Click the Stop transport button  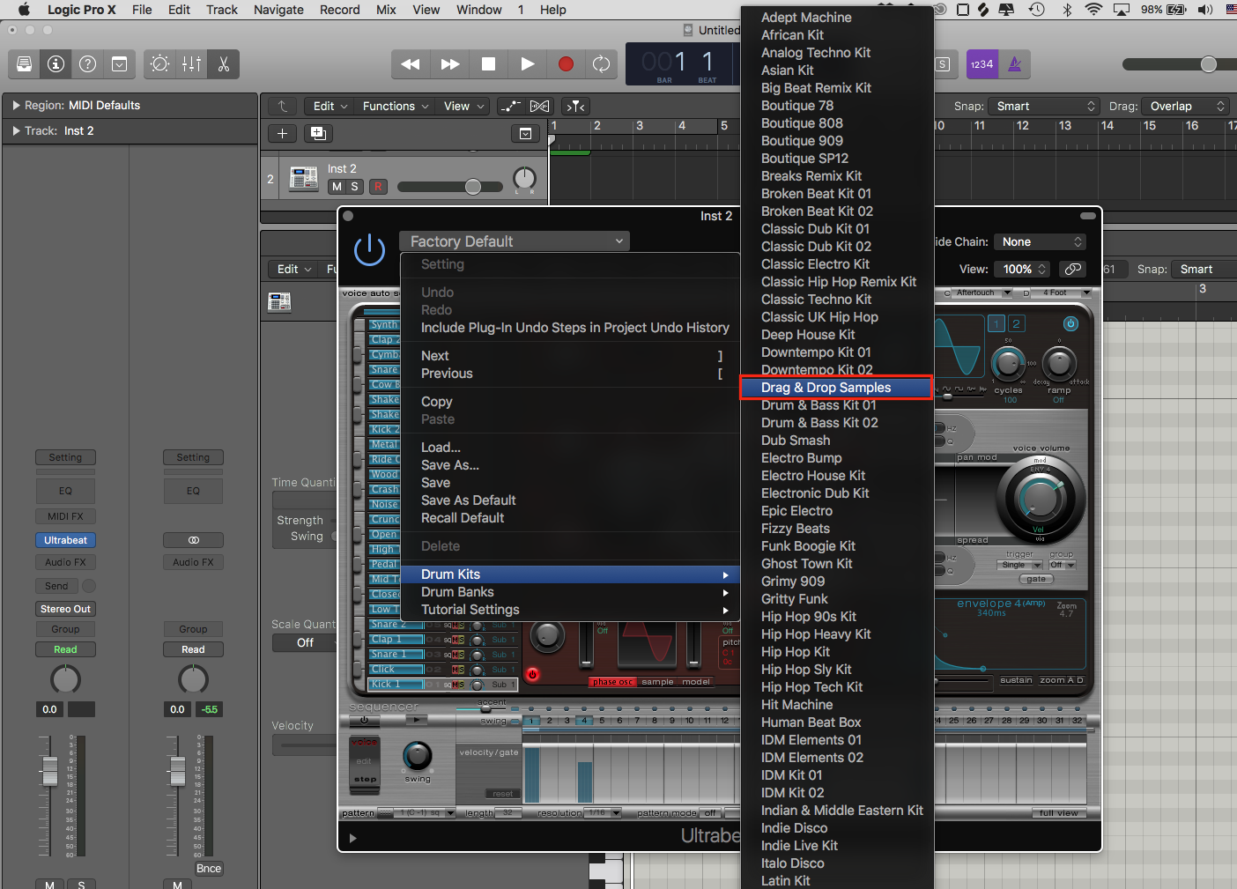pos(488,64)
